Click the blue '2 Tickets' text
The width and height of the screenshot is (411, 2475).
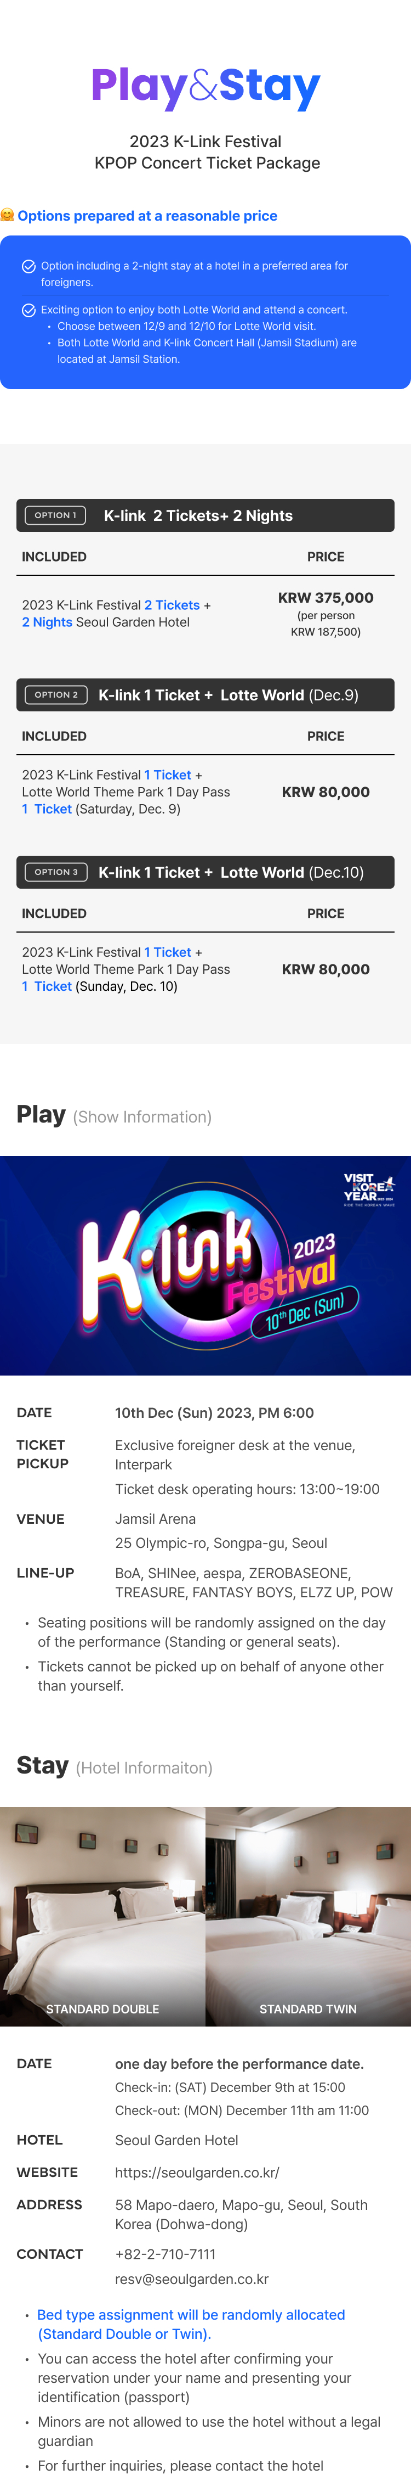172,605
